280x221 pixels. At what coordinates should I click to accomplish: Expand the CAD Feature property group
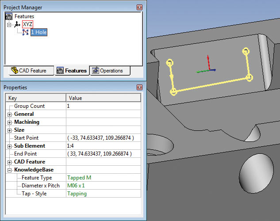9,162
